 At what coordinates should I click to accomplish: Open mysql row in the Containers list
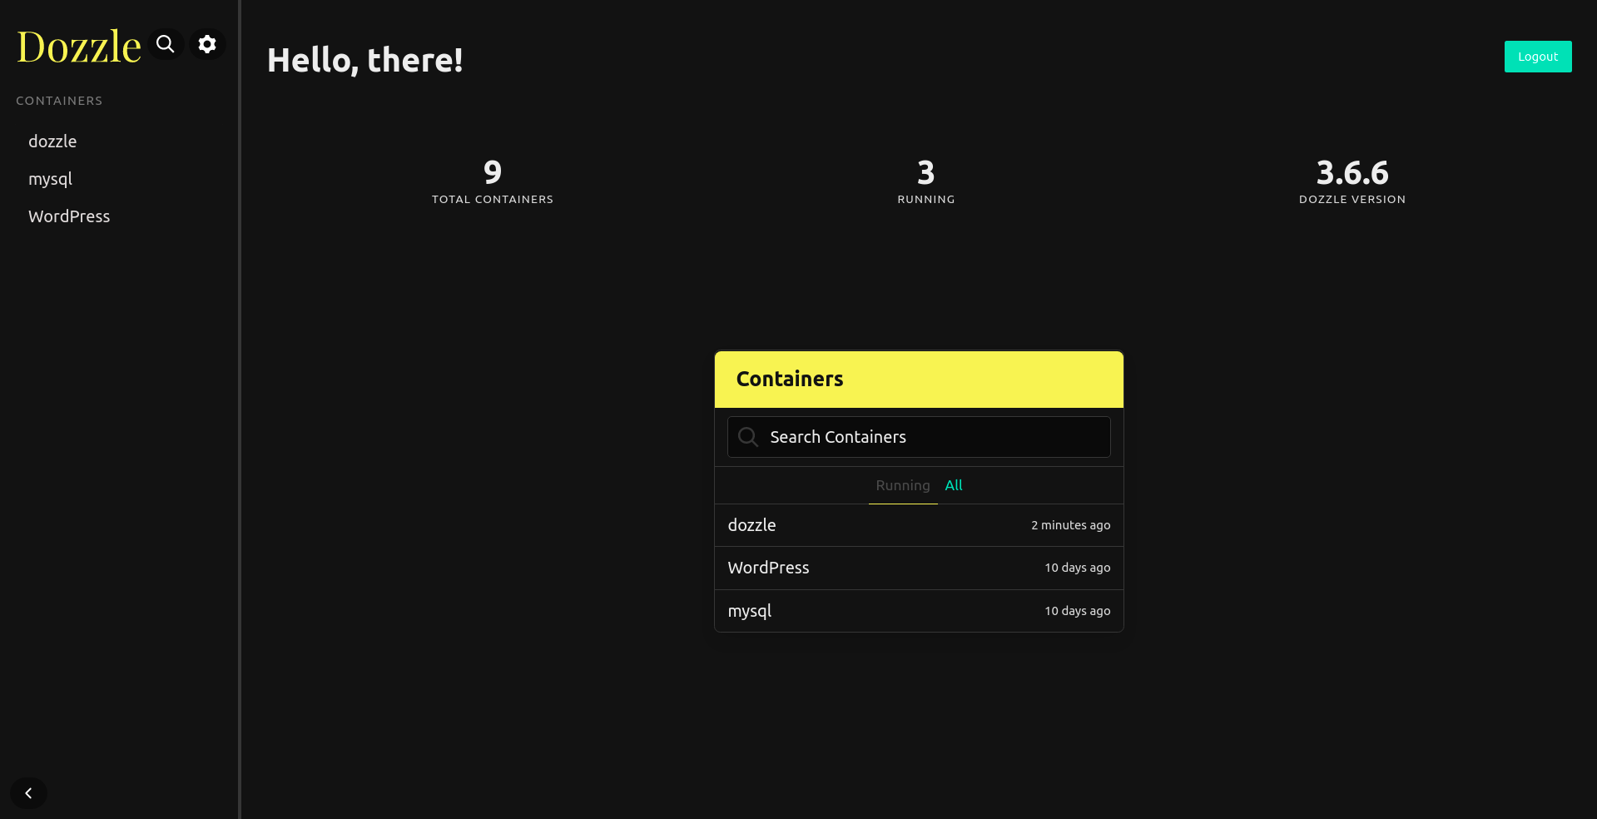(919, 611)
